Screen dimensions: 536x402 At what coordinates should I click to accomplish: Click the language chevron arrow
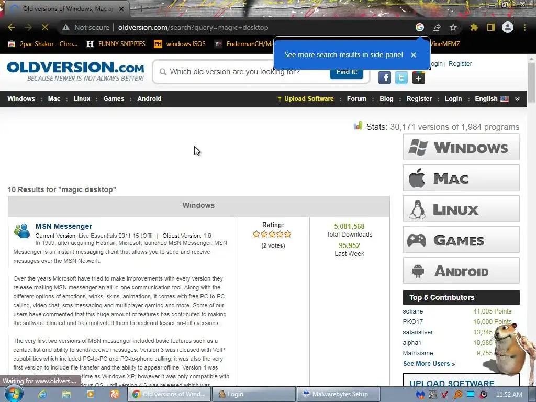[x=518, y=99]
